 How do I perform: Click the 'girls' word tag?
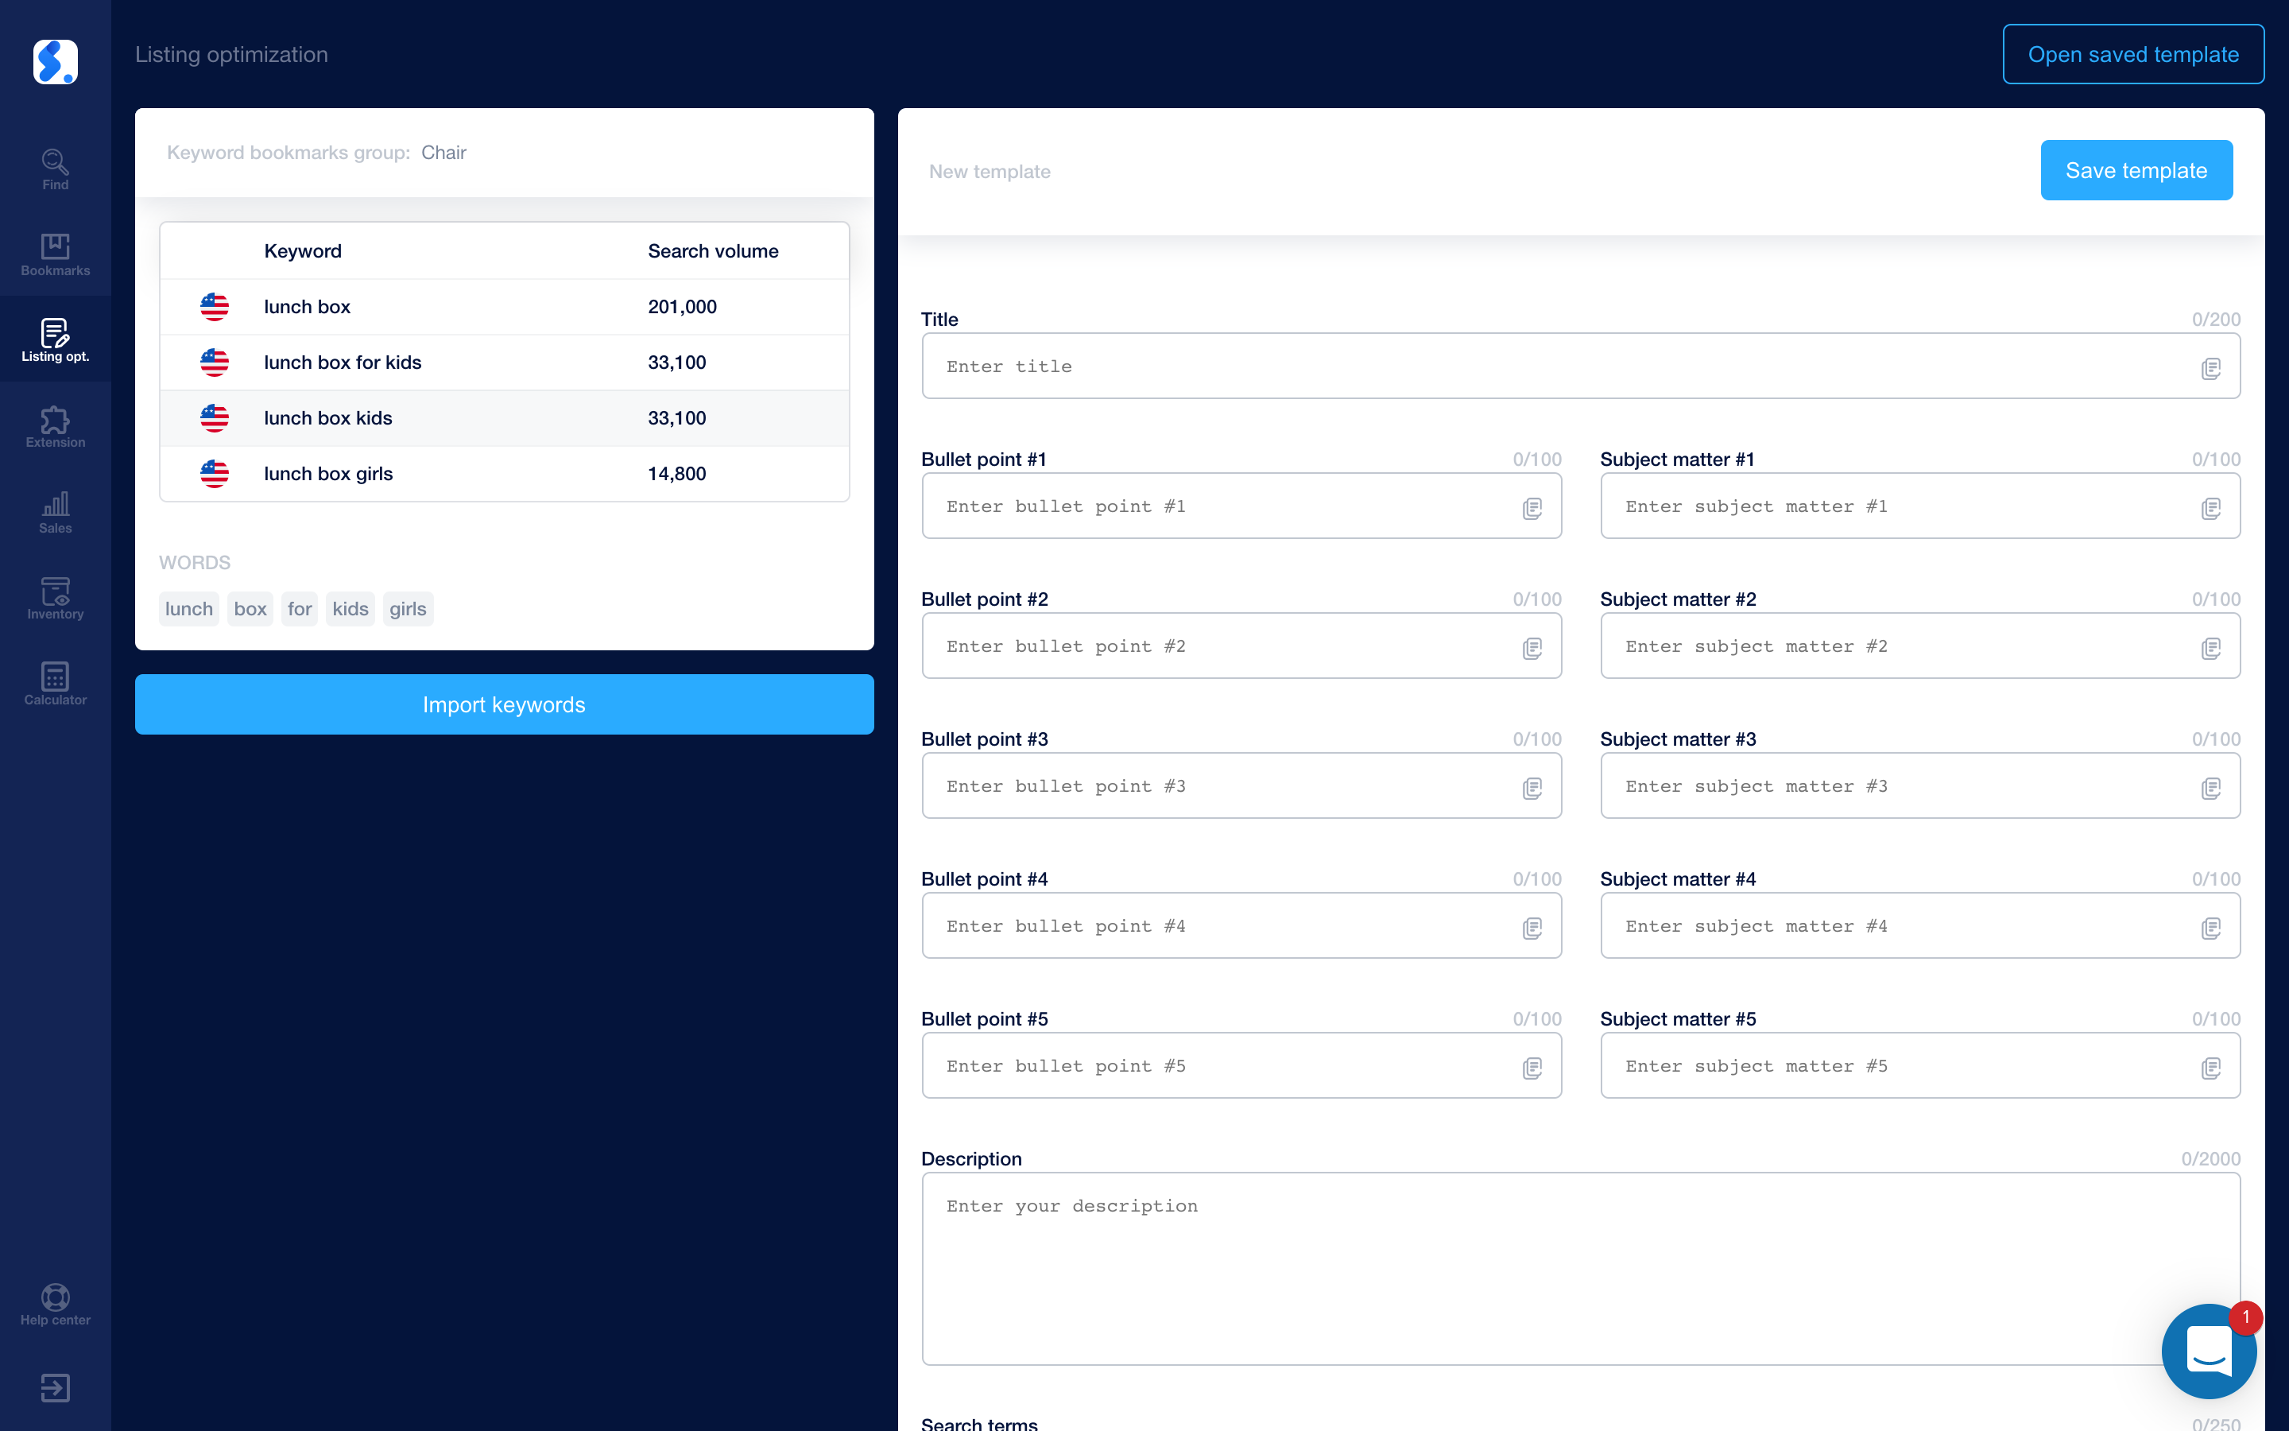[408, 608]
